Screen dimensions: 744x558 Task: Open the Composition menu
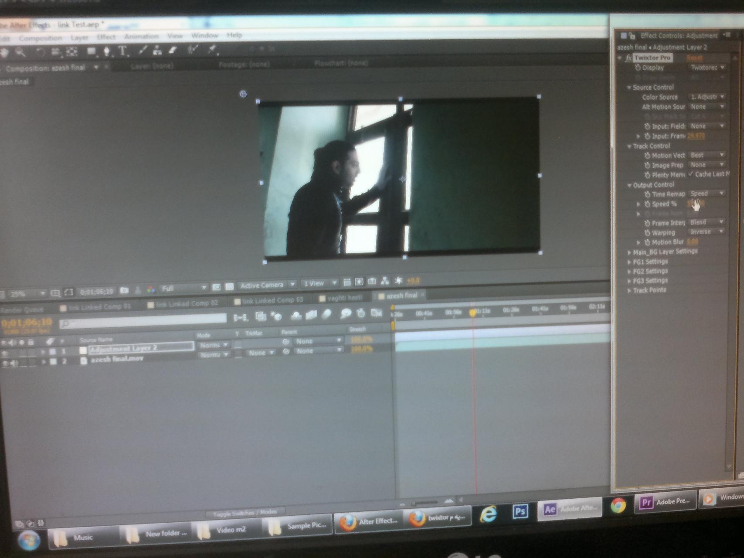41,38
